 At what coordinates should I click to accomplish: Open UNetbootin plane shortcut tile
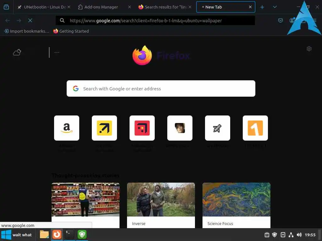click(x=218, y=128)
